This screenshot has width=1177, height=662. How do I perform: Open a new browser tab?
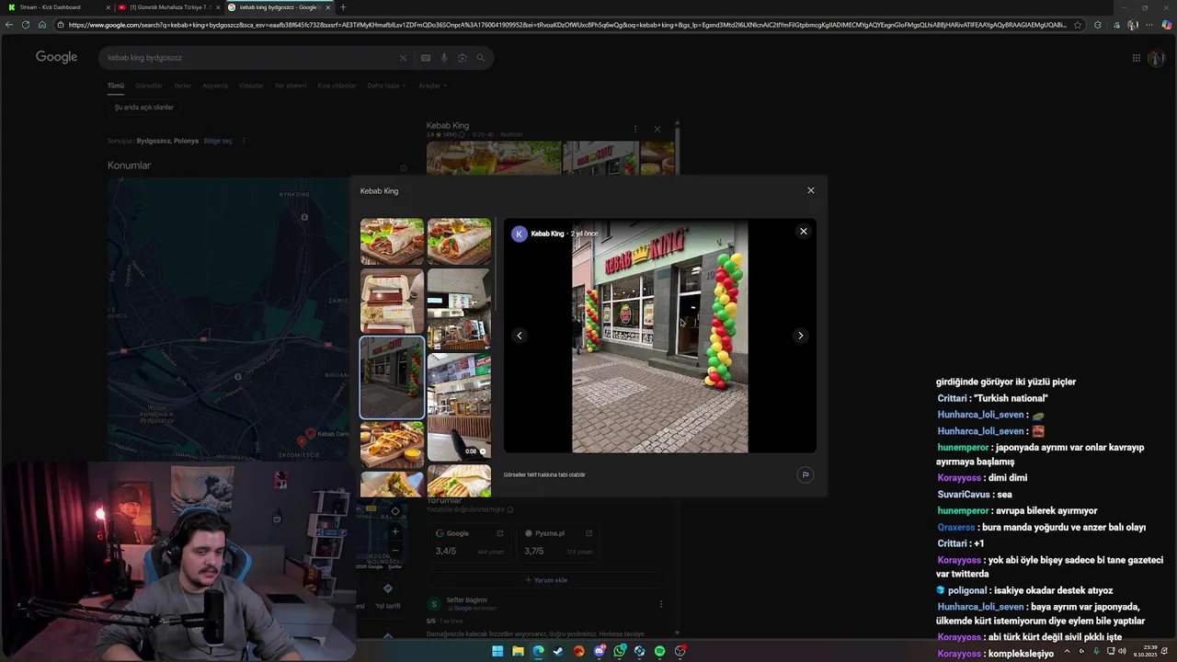pyautogui.click(x=343, y=6)
